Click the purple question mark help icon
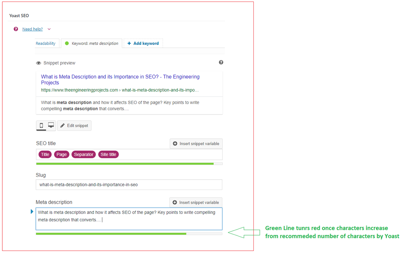Viewport: 403px width, 254px height. (x=16, y=29)
